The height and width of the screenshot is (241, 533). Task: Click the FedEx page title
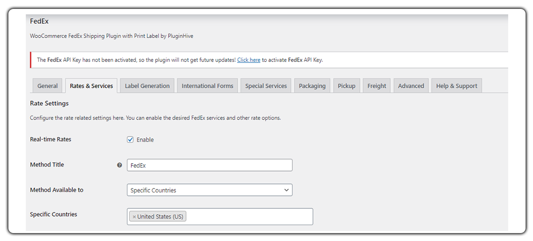click(40, 21)
